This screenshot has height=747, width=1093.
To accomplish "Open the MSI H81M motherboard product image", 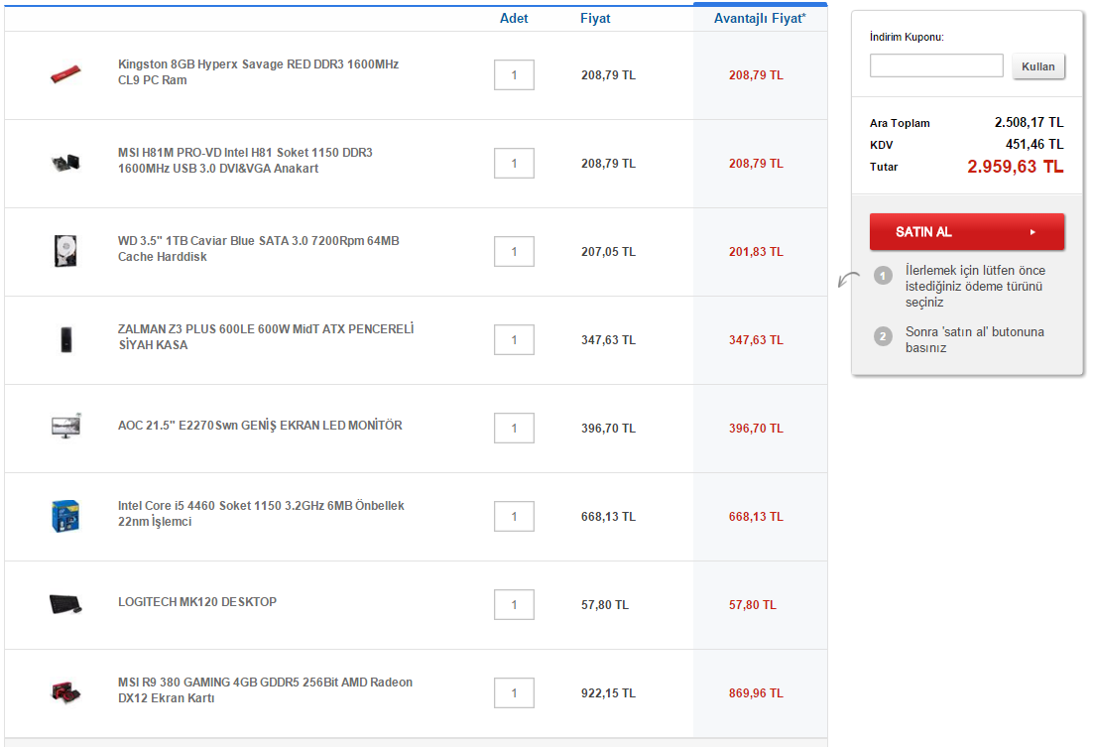I will pyautogui.click(x=64, y=163).
